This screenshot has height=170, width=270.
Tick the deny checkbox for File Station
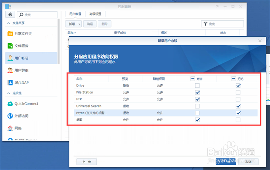238,92
